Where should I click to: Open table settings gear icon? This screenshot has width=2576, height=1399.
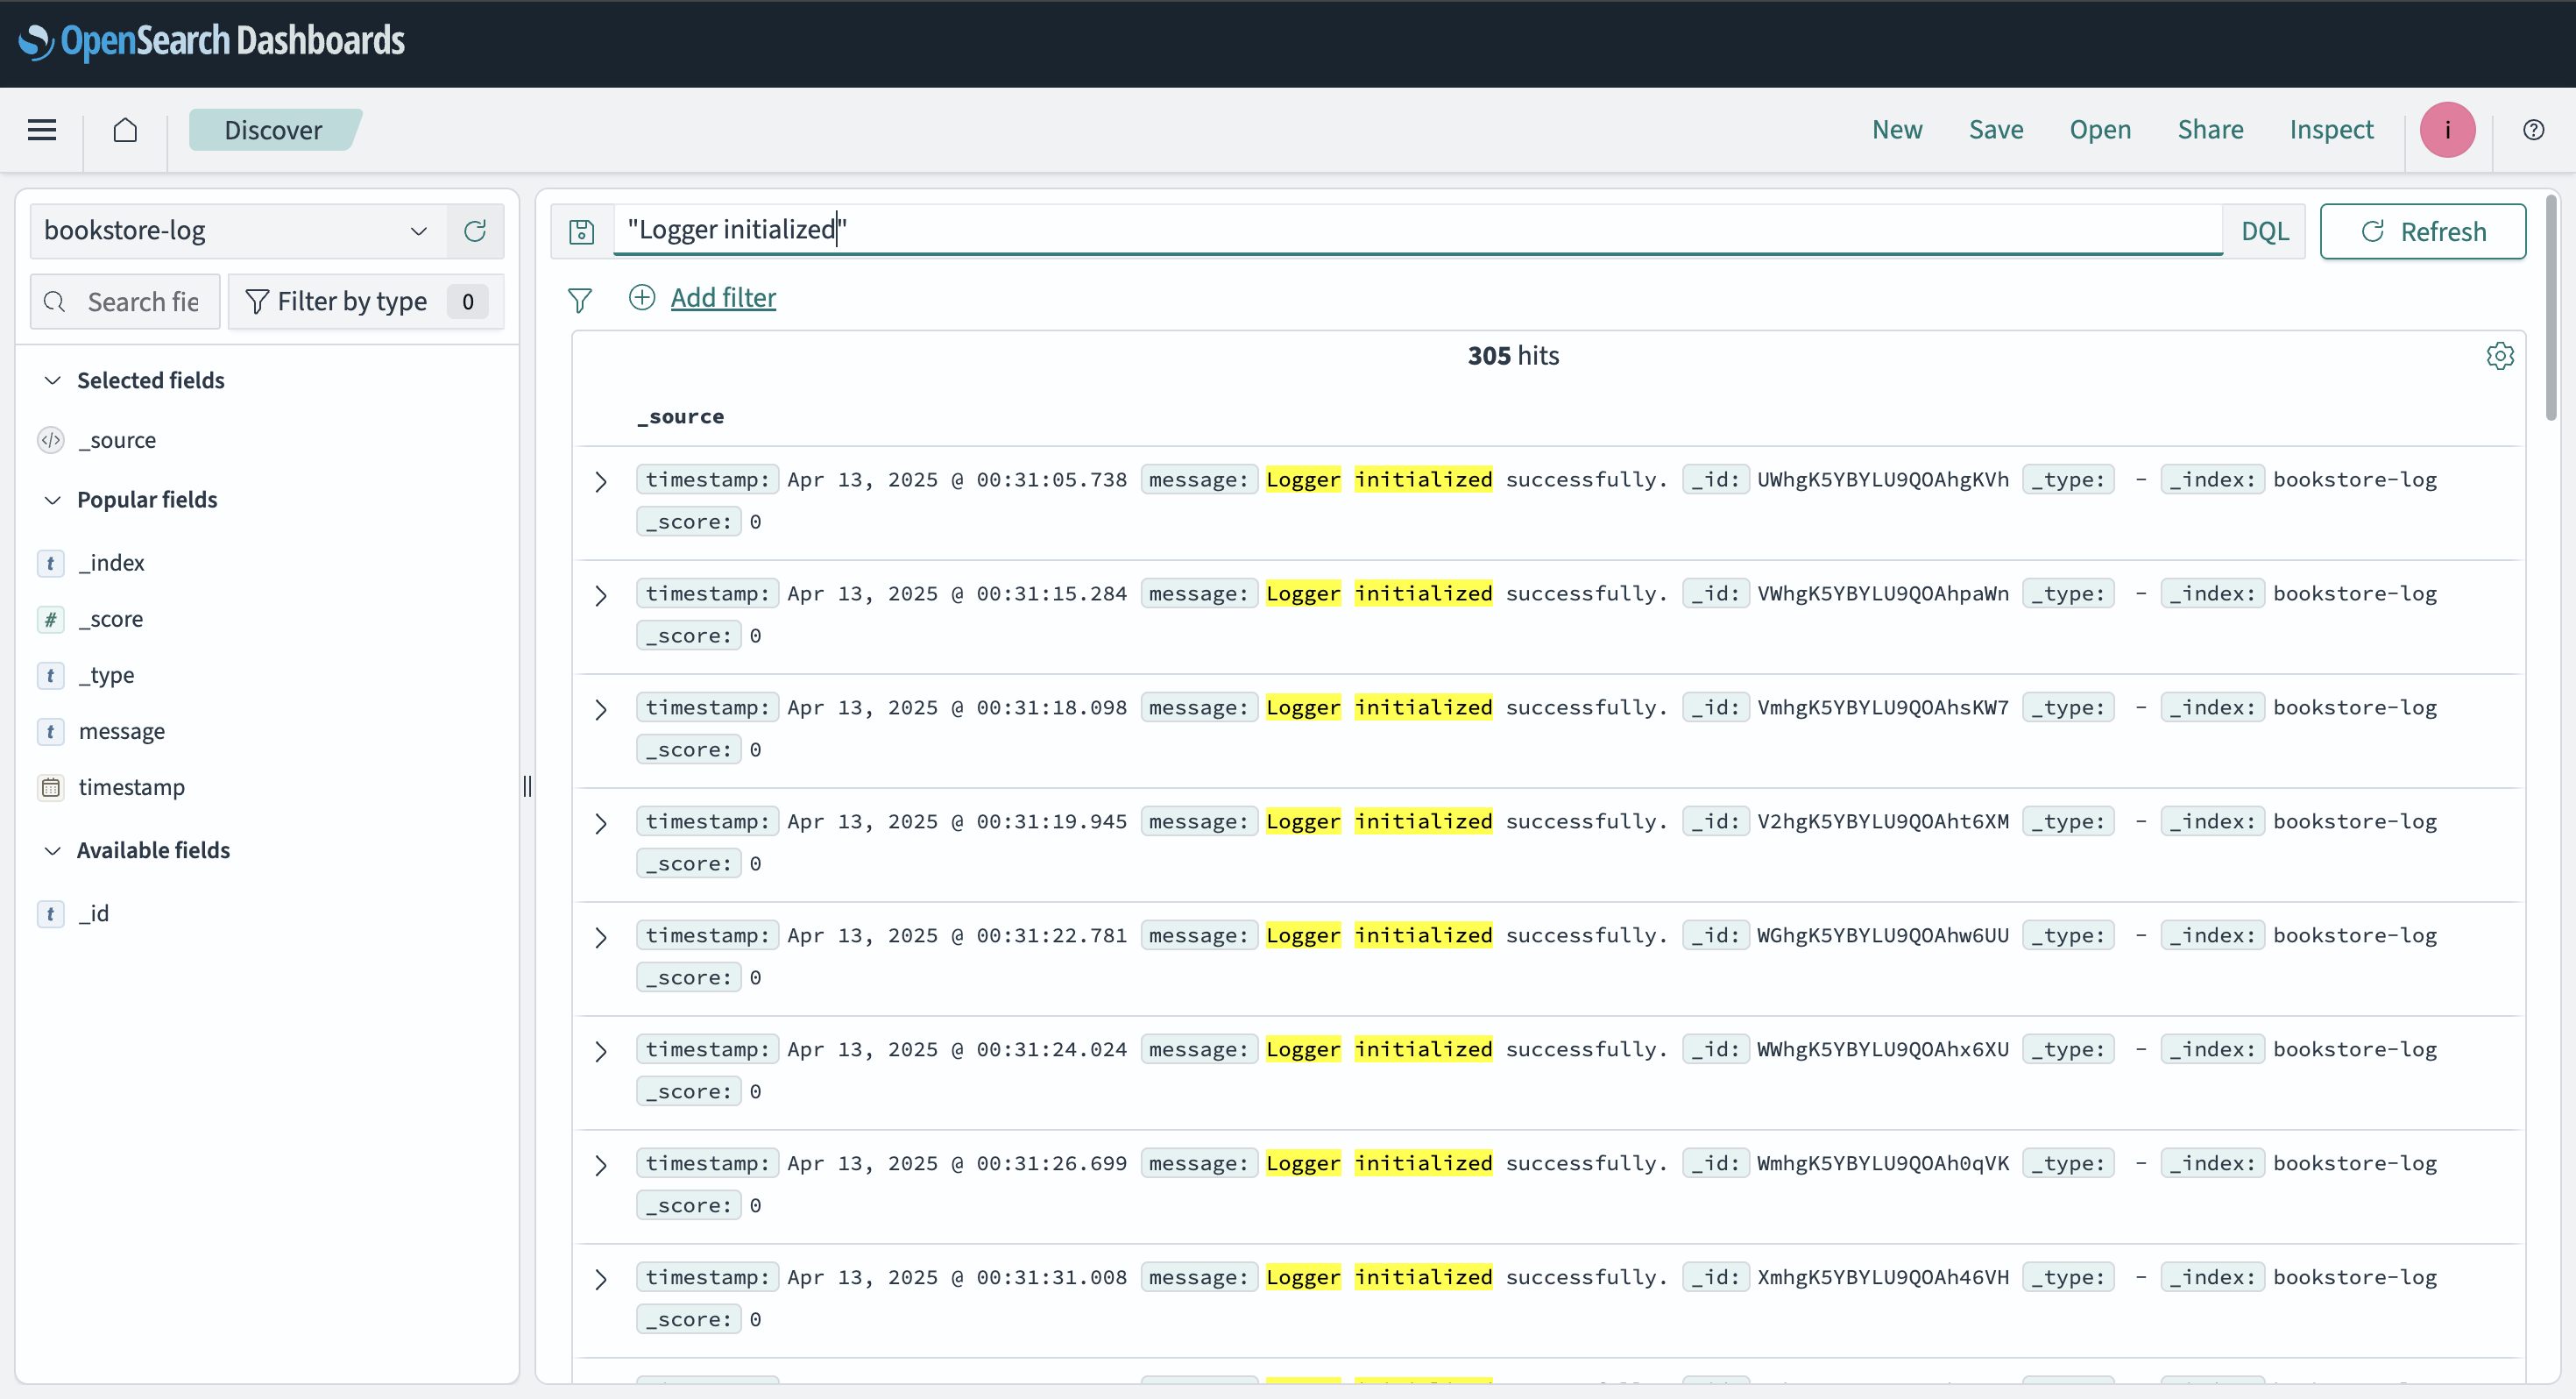[2500, 355]
